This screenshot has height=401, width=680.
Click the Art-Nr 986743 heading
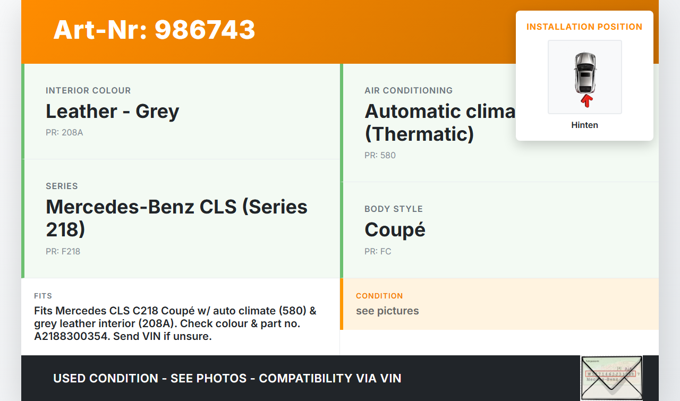point(154,30)
